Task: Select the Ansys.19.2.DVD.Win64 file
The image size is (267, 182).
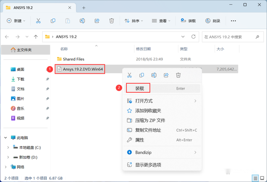Action: coord(80,69)
